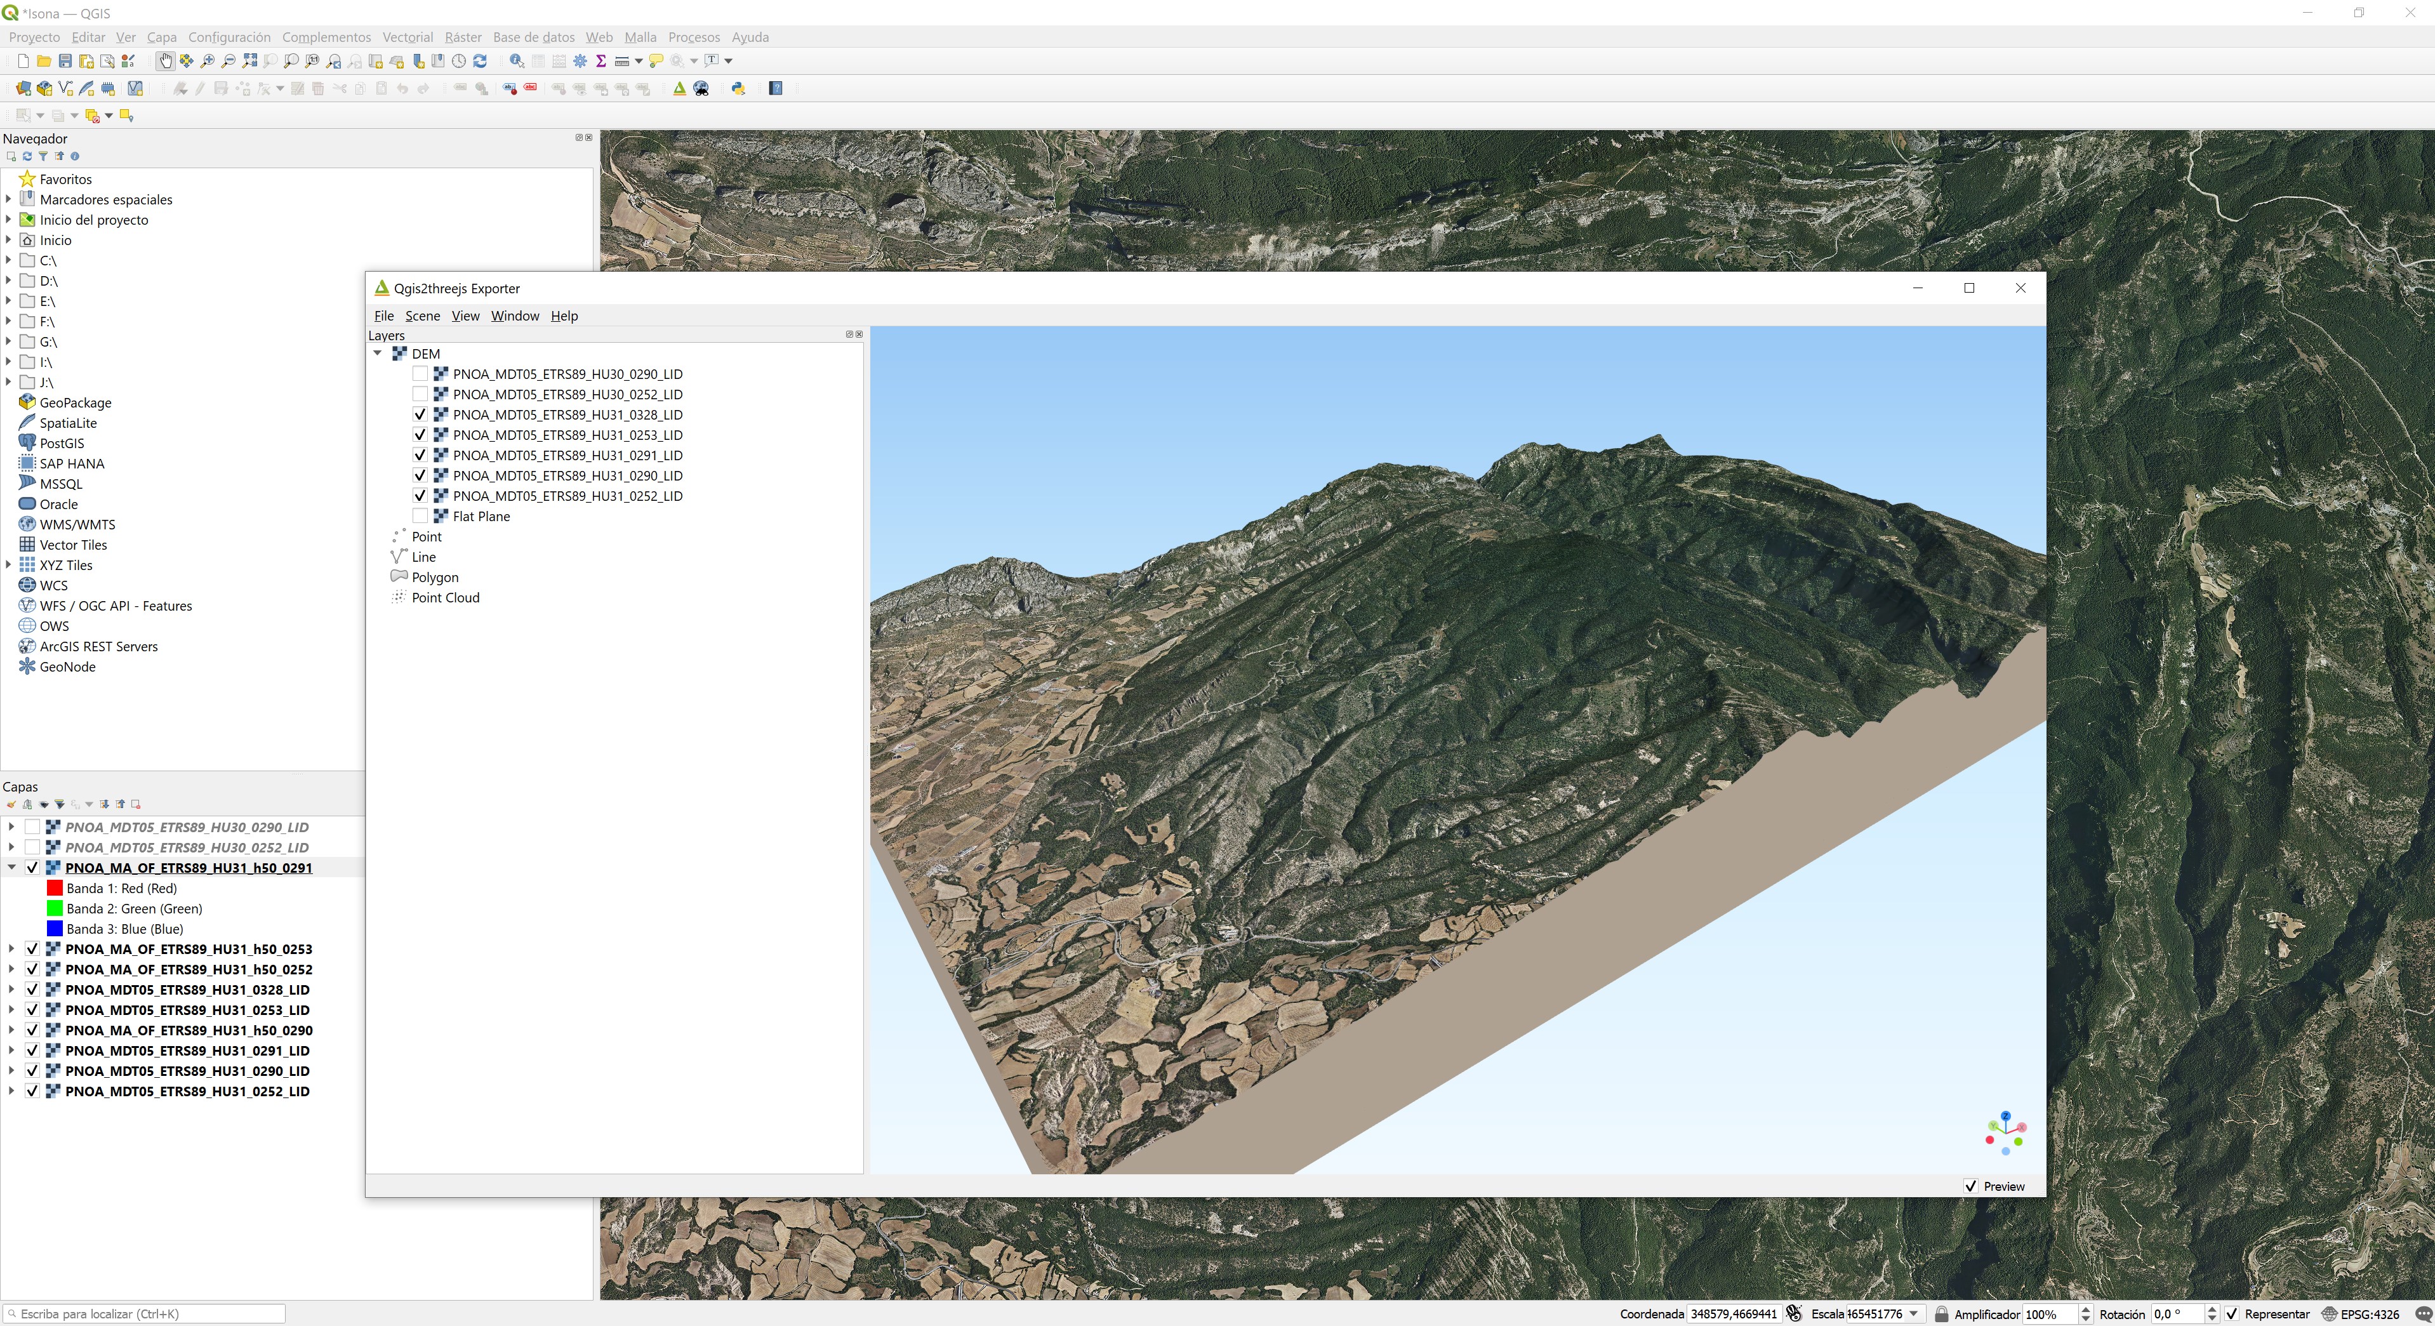Click the Qgis2threejs triangle toolbar icon
Screen dimensions: 2435x1326
tap(679, 88)
